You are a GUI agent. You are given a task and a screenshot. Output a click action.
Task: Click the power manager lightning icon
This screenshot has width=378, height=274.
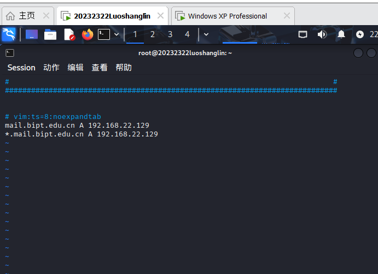coord(360,34)
